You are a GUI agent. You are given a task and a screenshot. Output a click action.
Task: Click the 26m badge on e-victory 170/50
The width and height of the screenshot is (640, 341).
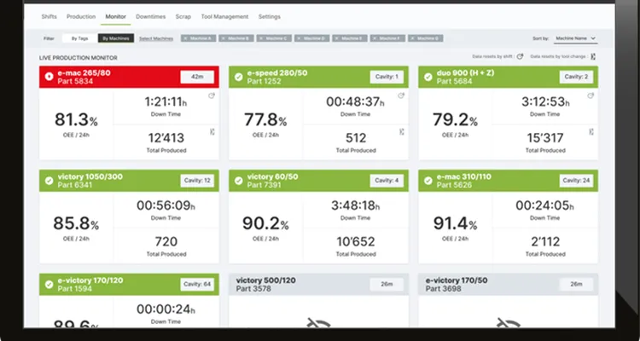576,284
